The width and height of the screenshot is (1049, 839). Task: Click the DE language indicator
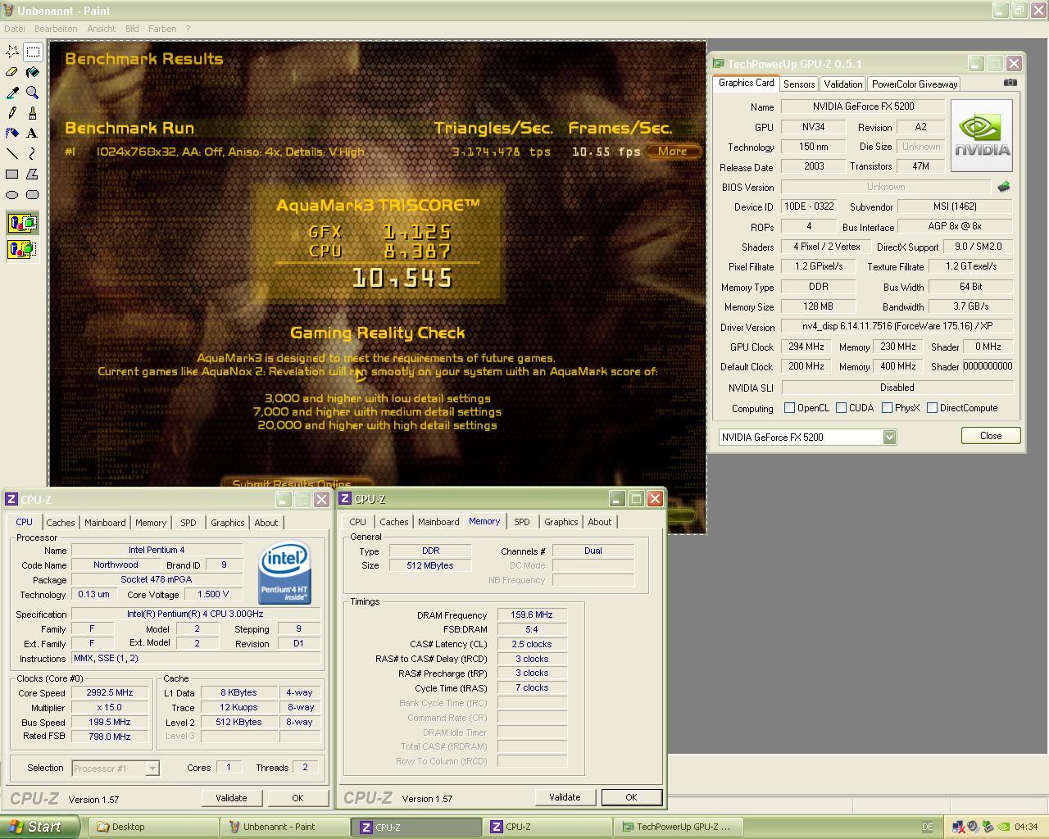(928, 828)
